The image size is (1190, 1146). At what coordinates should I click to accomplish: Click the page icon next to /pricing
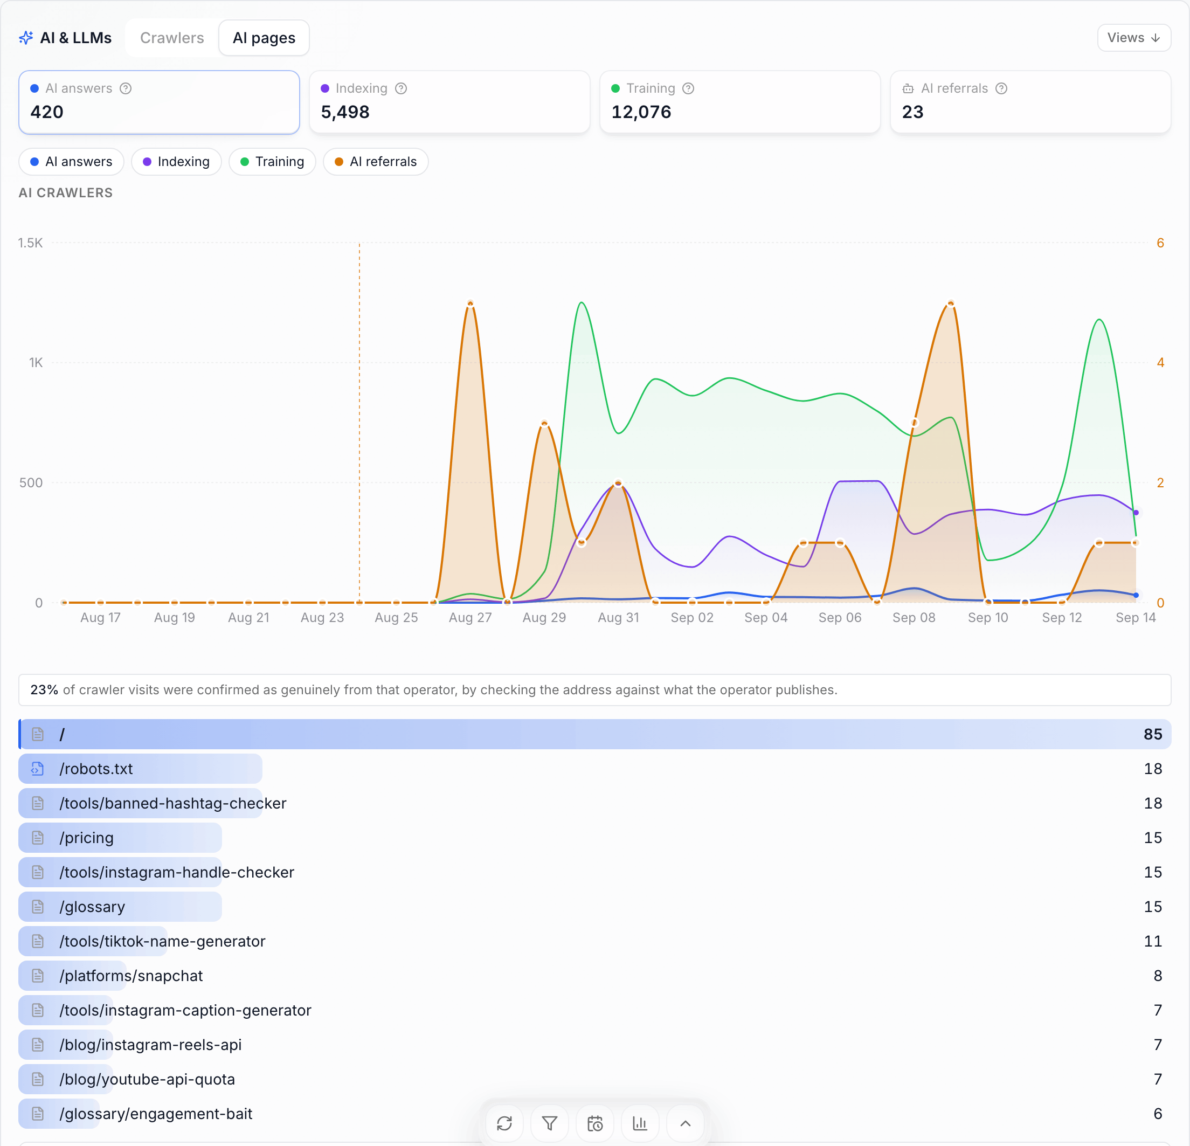coord(38,838)
